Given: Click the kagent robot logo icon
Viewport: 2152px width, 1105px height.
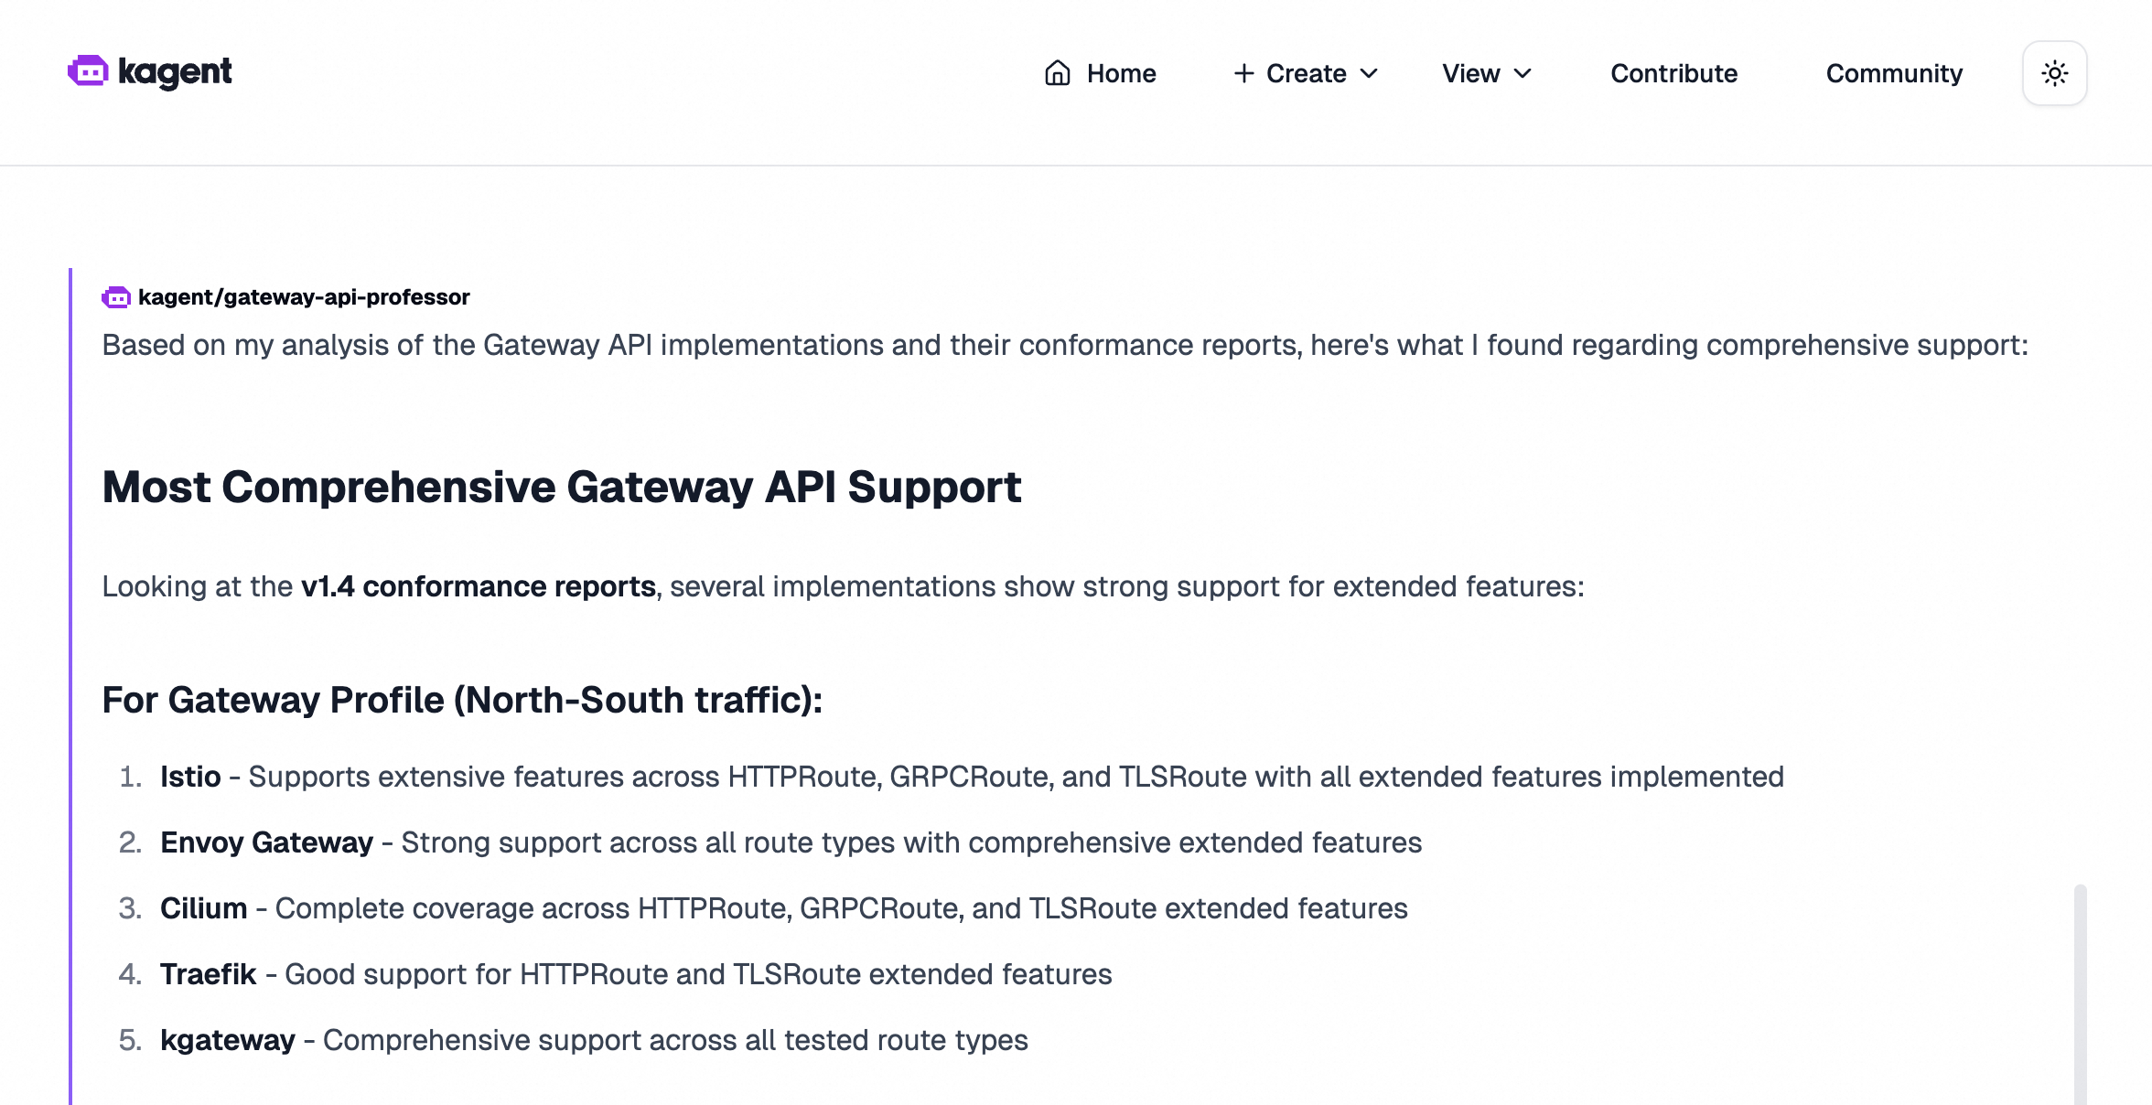Looking at the screenshot, I should (88, 71).
